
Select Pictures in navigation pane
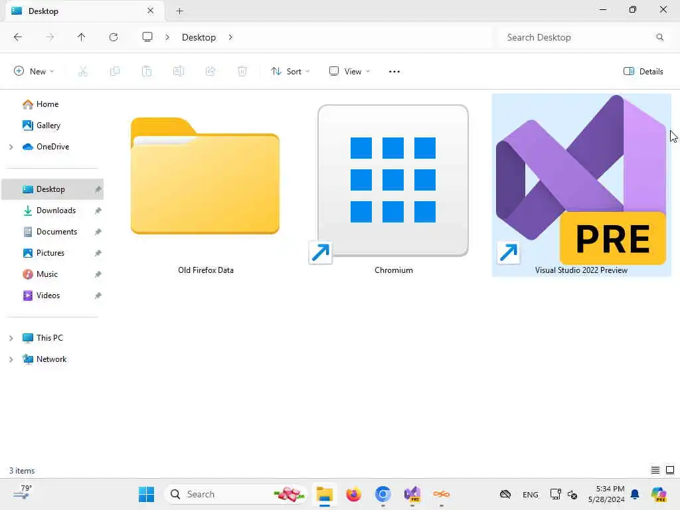[52, 253]
